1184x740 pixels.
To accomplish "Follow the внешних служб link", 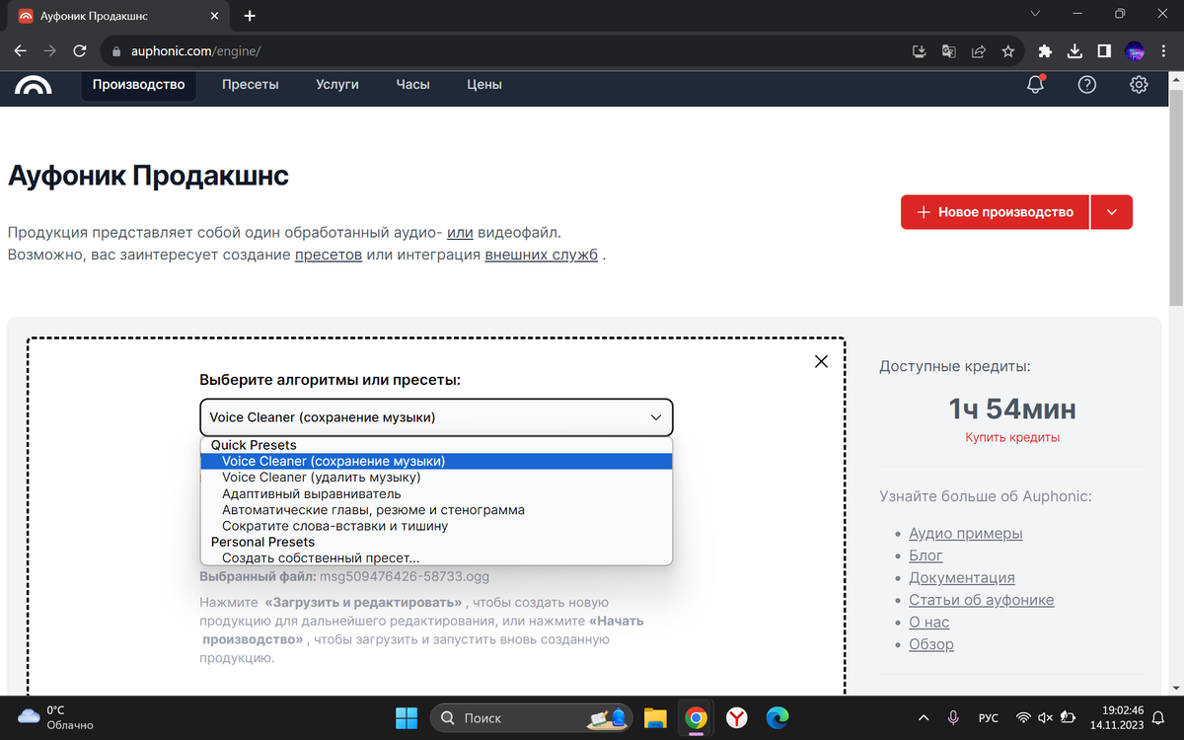I will click(x=542, y=255).
